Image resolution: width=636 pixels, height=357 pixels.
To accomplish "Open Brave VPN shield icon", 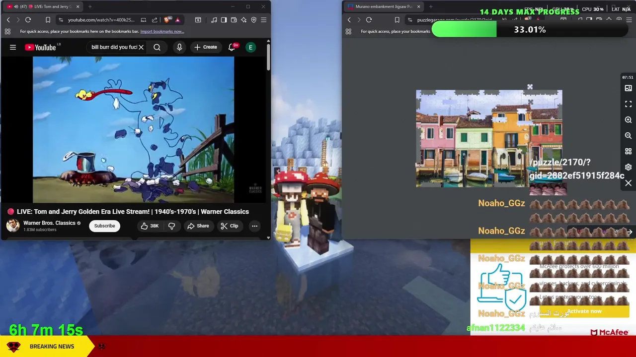I will tap(253, 20).
